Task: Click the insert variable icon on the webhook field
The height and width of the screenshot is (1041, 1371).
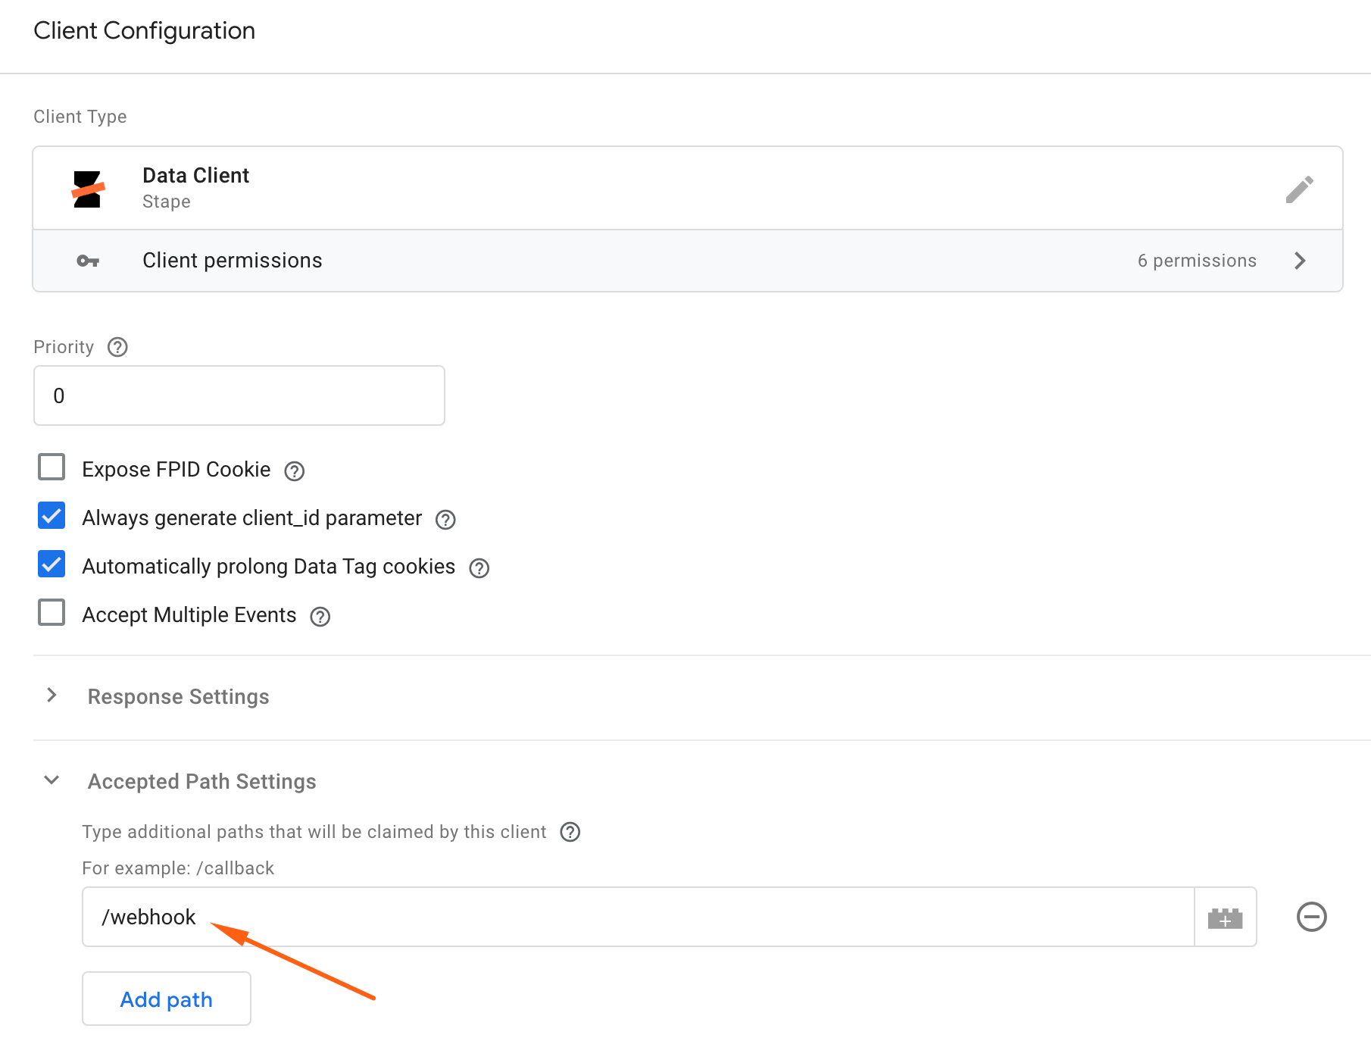Action: pos(1226,918)
